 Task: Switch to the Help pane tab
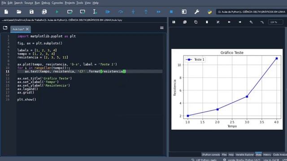231,155
